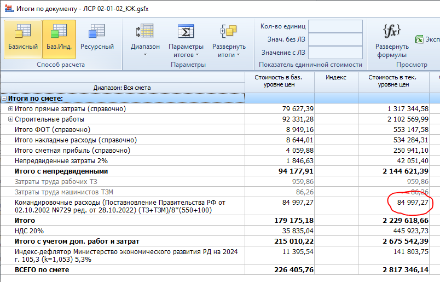440x282 pixels.
Task: Open the Диапазон dropdown
Action: tap(145, 39)
